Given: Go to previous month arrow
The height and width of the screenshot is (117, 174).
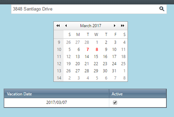Looking at the screenshot, I should pyautogui.click(x=66, y=26).
